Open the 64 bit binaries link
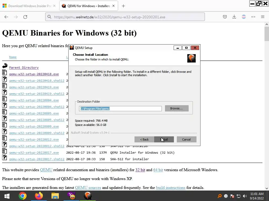 [158, 170]
